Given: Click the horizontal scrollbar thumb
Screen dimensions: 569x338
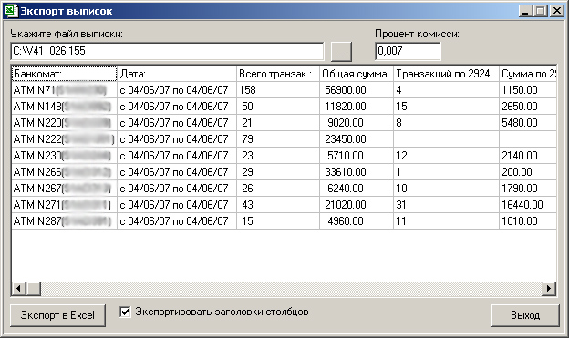Looking at the screenshot, I should tap(34, 289).
